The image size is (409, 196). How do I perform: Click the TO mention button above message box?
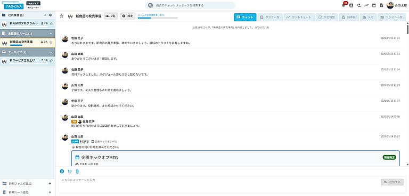70,171
